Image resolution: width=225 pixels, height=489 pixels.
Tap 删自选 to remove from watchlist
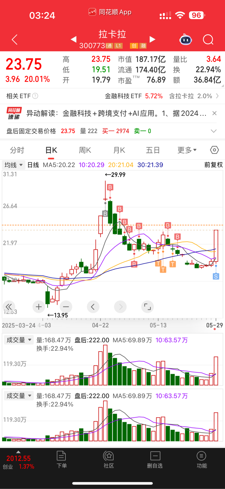(x=155, y=460)
